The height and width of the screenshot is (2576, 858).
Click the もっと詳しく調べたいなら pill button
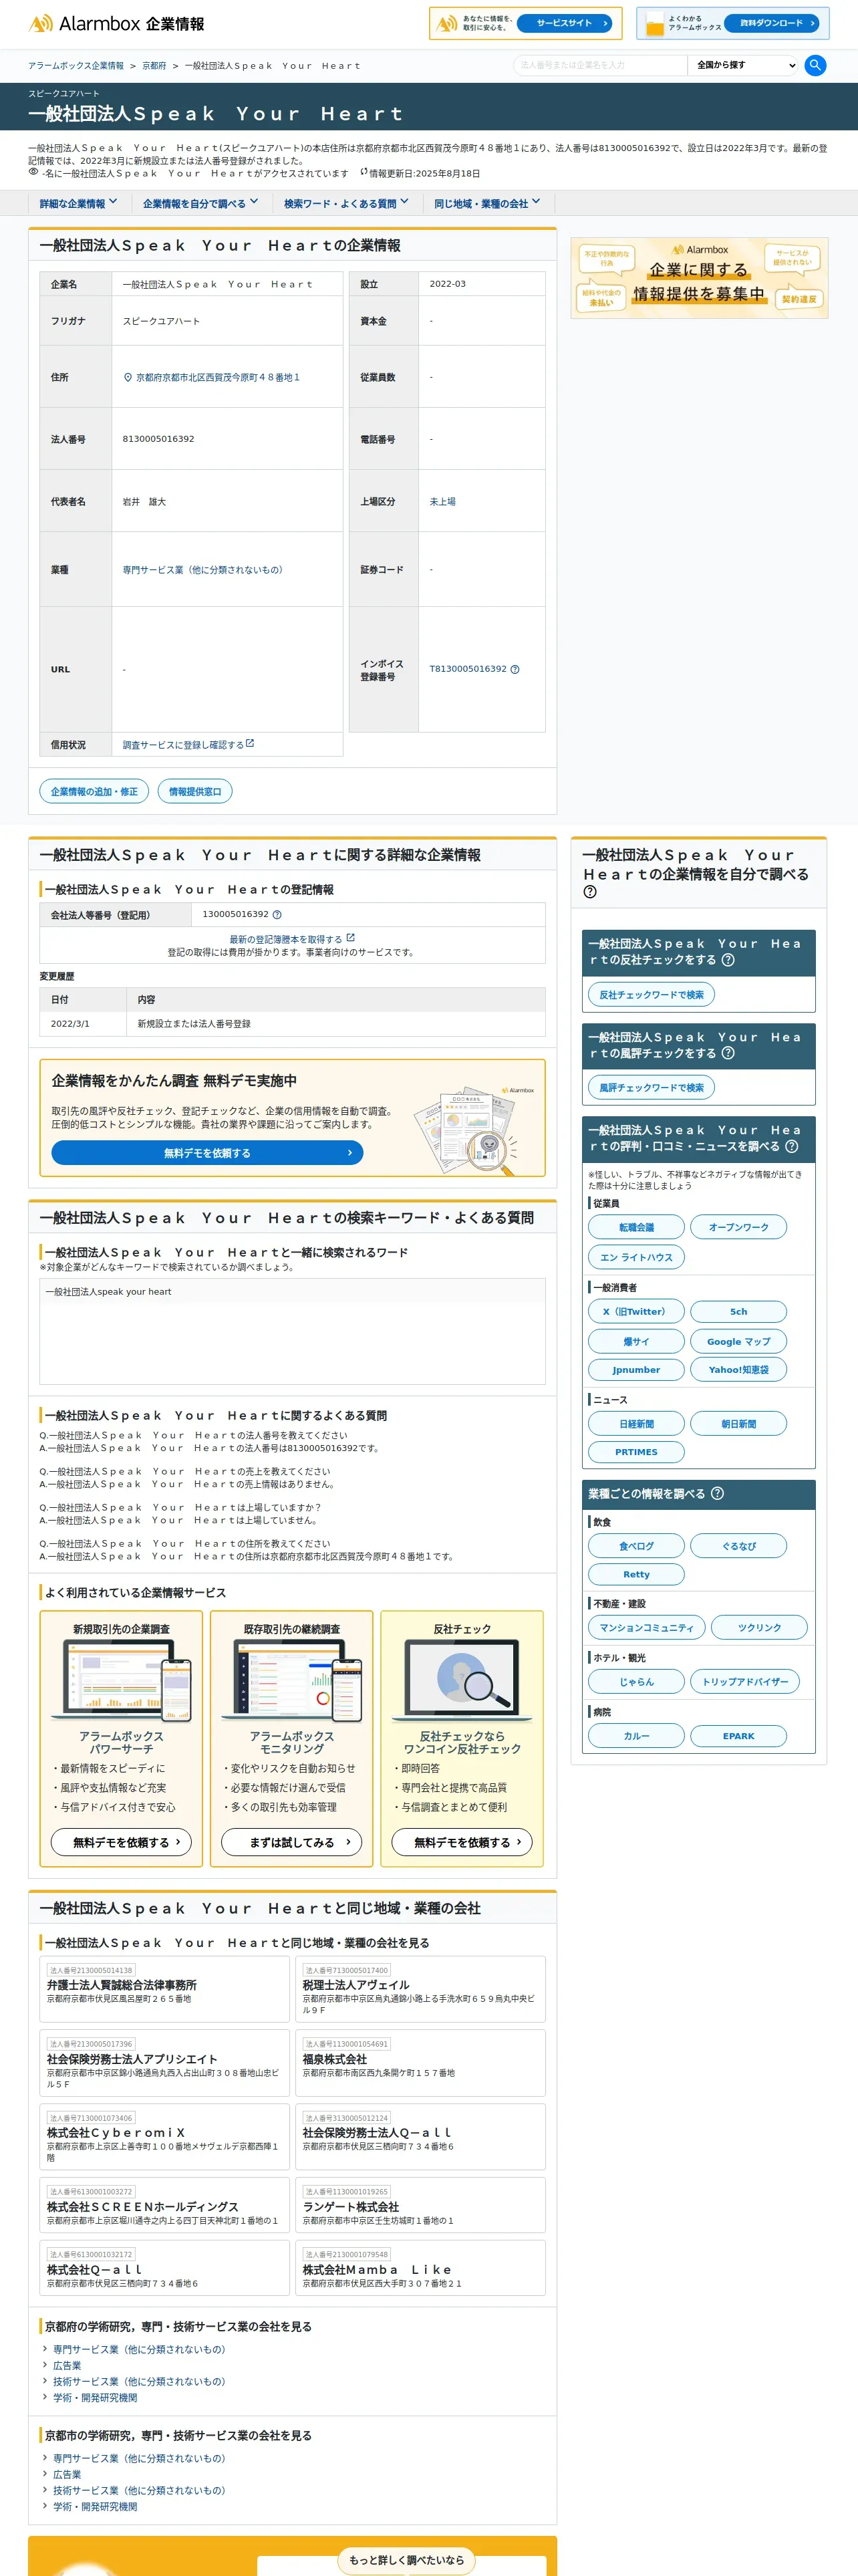coord(406,2560)
